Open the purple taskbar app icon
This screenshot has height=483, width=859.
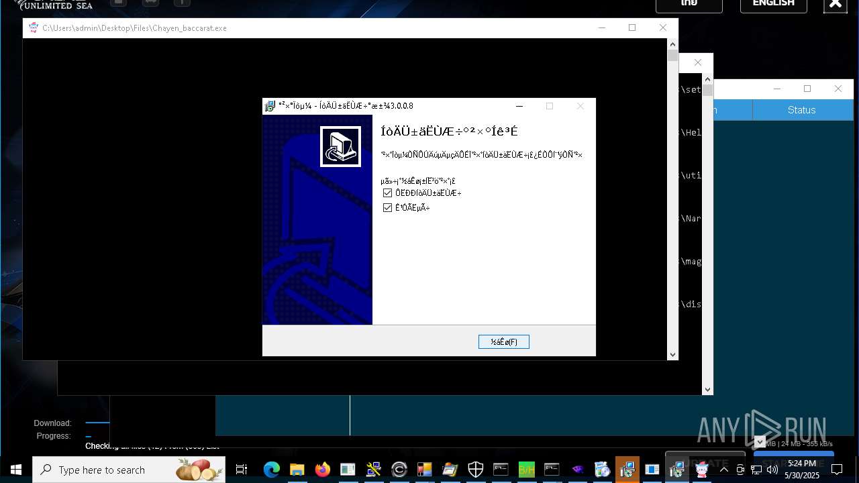(577, 470)
